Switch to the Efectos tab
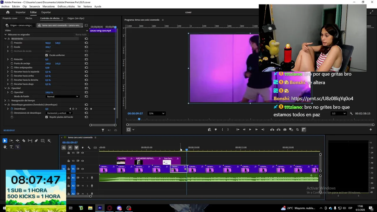The width and height of the screenshot is (377, 212). coord(29,18)
